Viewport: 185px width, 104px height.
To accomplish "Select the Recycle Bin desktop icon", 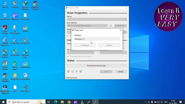I will point(5,16).
